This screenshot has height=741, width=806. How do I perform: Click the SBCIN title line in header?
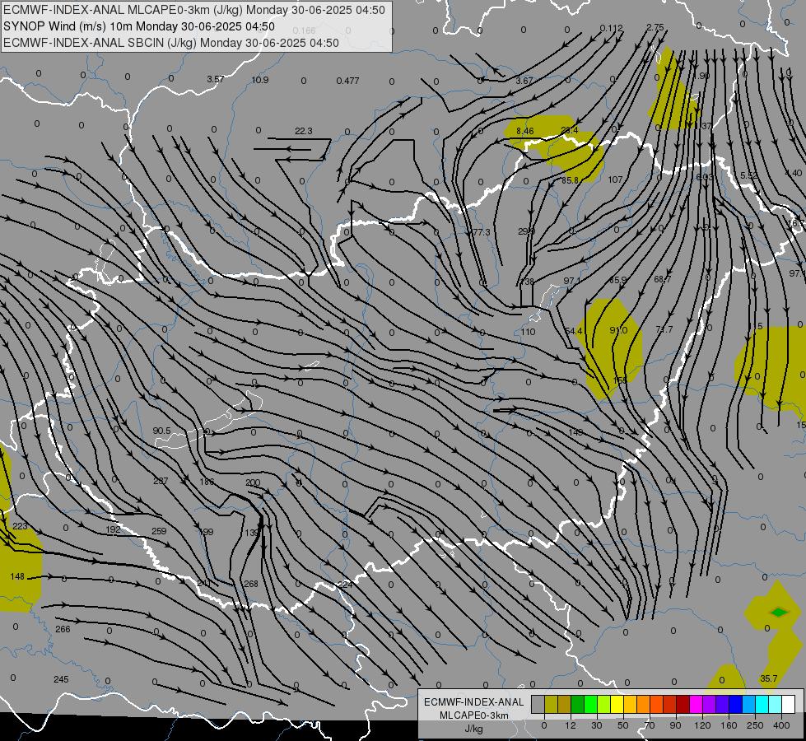pyautogui.click(x=171, y=43)
